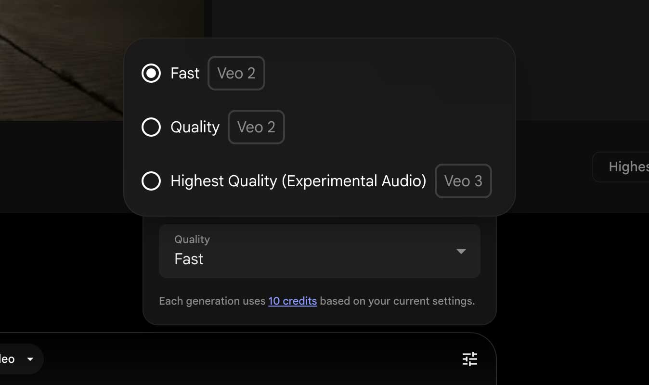Select the Highest Quality radio button circle

tap(151, 181)
